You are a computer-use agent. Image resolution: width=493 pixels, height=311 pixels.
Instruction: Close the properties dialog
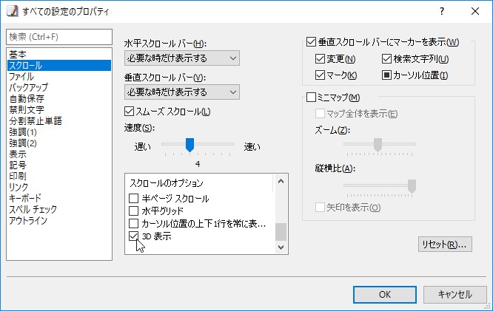(x=475, y=11)
